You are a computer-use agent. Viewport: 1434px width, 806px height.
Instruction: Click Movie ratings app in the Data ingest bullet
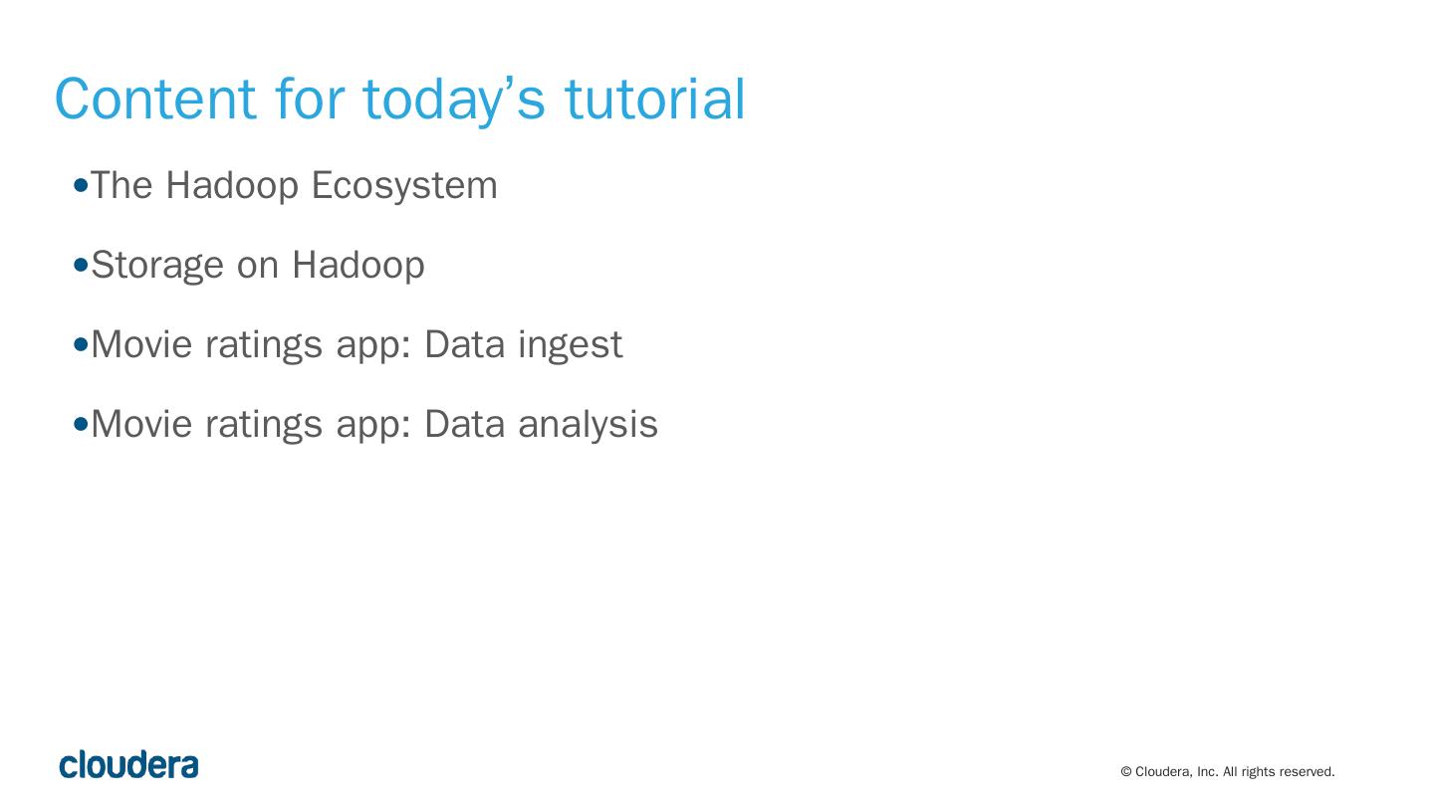pos(250,344)
